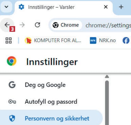Click the NRK.no bookmark
Image resolution: width=131 pixels, height=125 pixels.
[x=103, y=40]
